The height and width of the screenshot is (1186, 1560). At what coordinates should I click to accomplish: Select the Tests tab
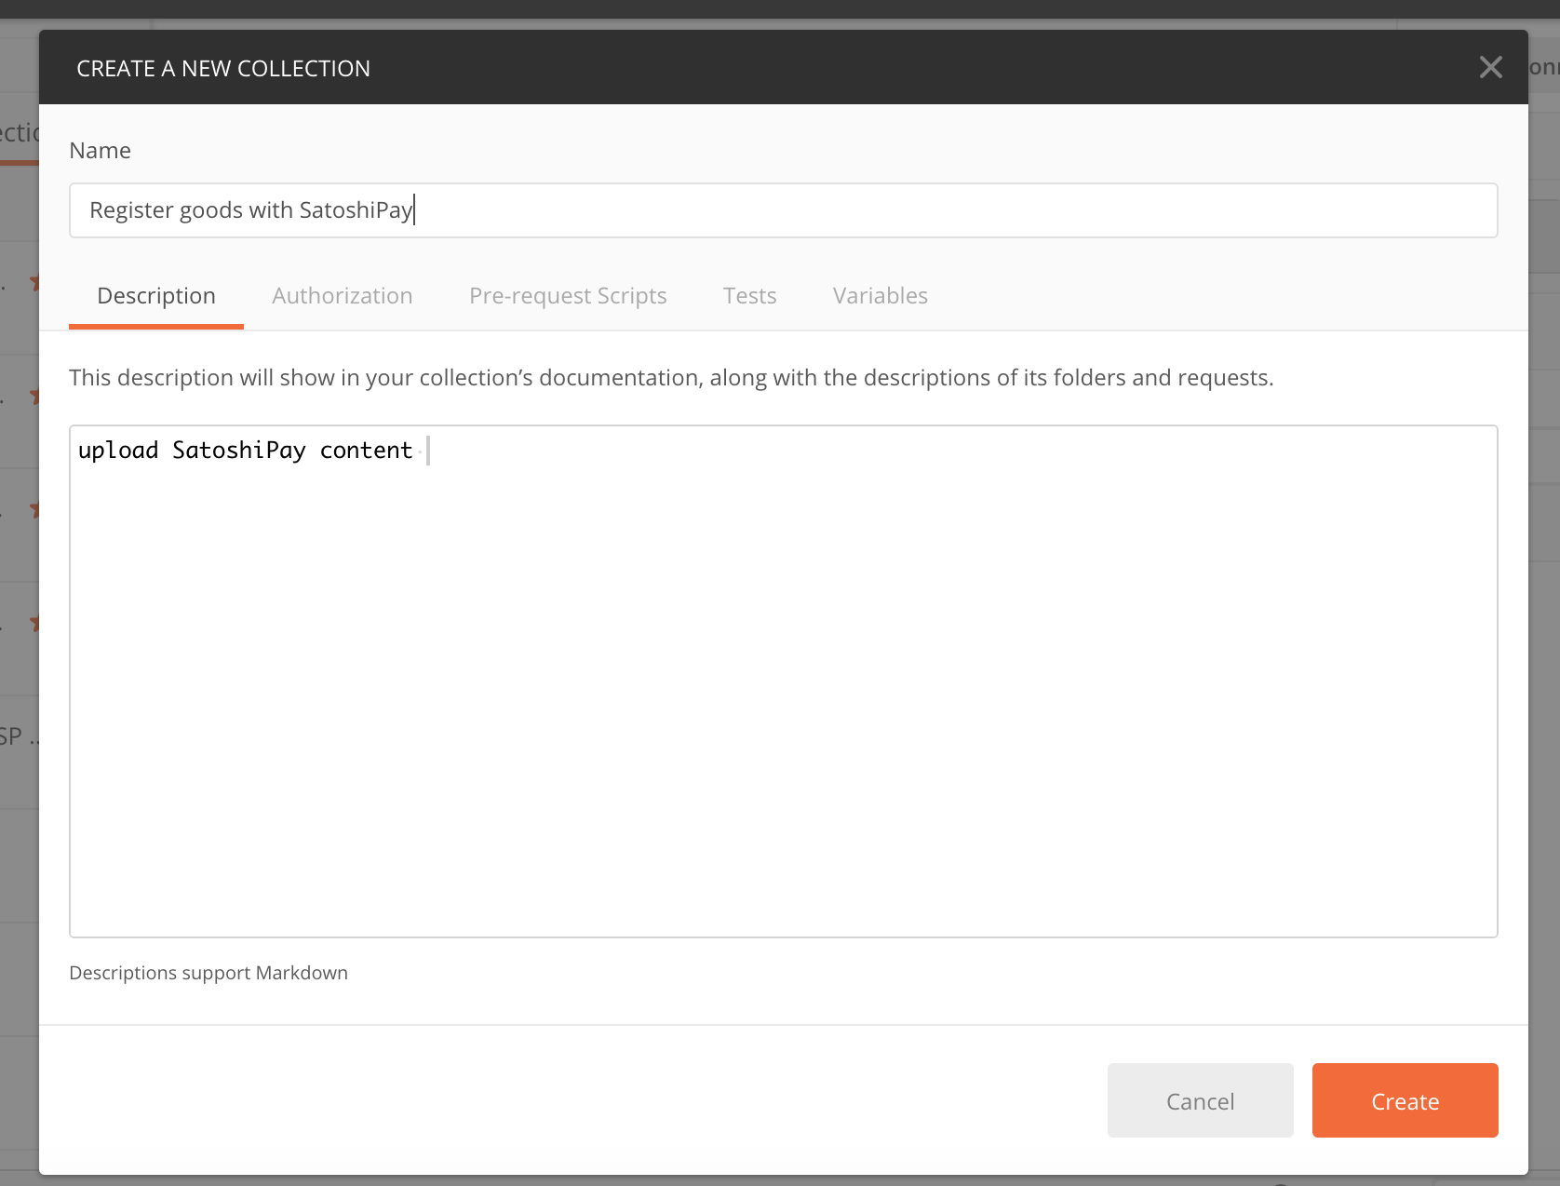749,296
